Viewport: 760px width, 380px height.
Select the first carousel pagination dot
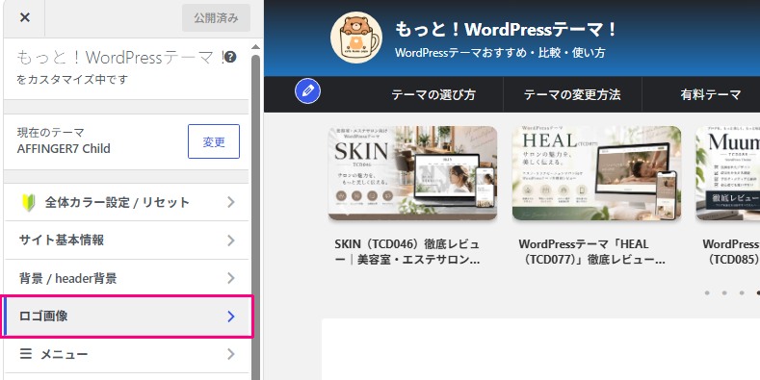tap(707, 292)
